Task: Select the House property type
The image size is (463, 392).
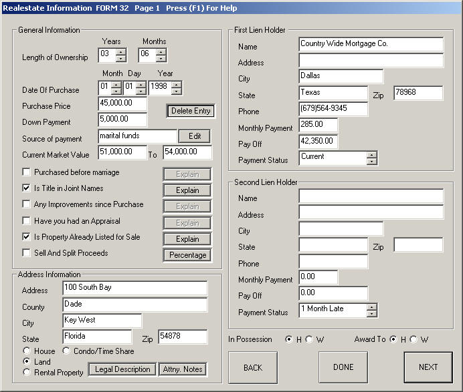Action: click(x=27, y=351)
